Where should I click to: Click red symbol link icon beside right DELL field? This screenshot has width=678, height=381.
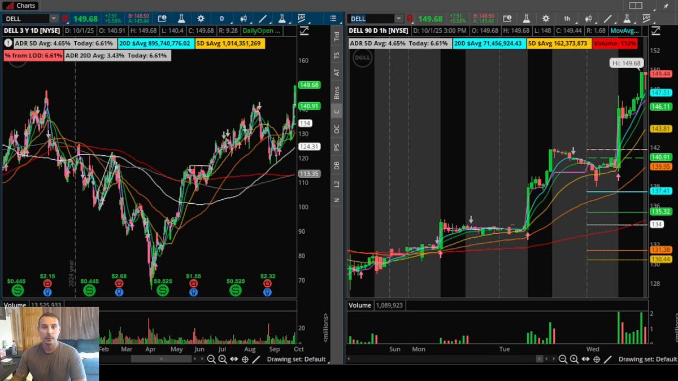pyautogui.click(x=411, y=19)
